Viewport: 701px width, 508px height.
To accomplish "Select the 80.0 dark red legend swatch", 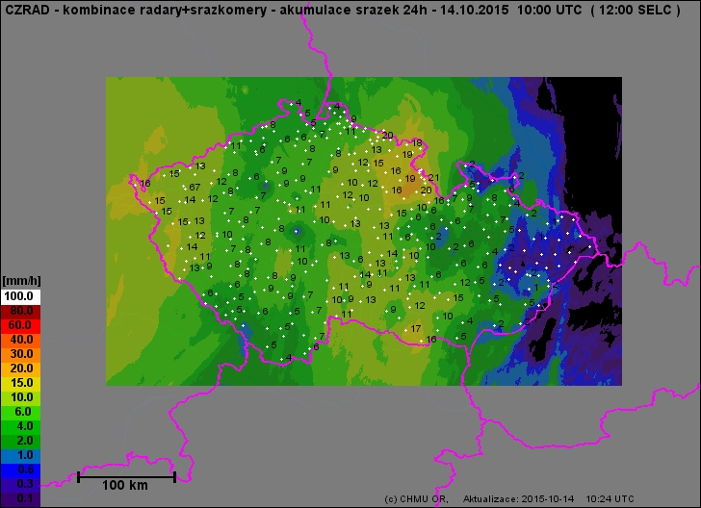I will pos(21,311).
